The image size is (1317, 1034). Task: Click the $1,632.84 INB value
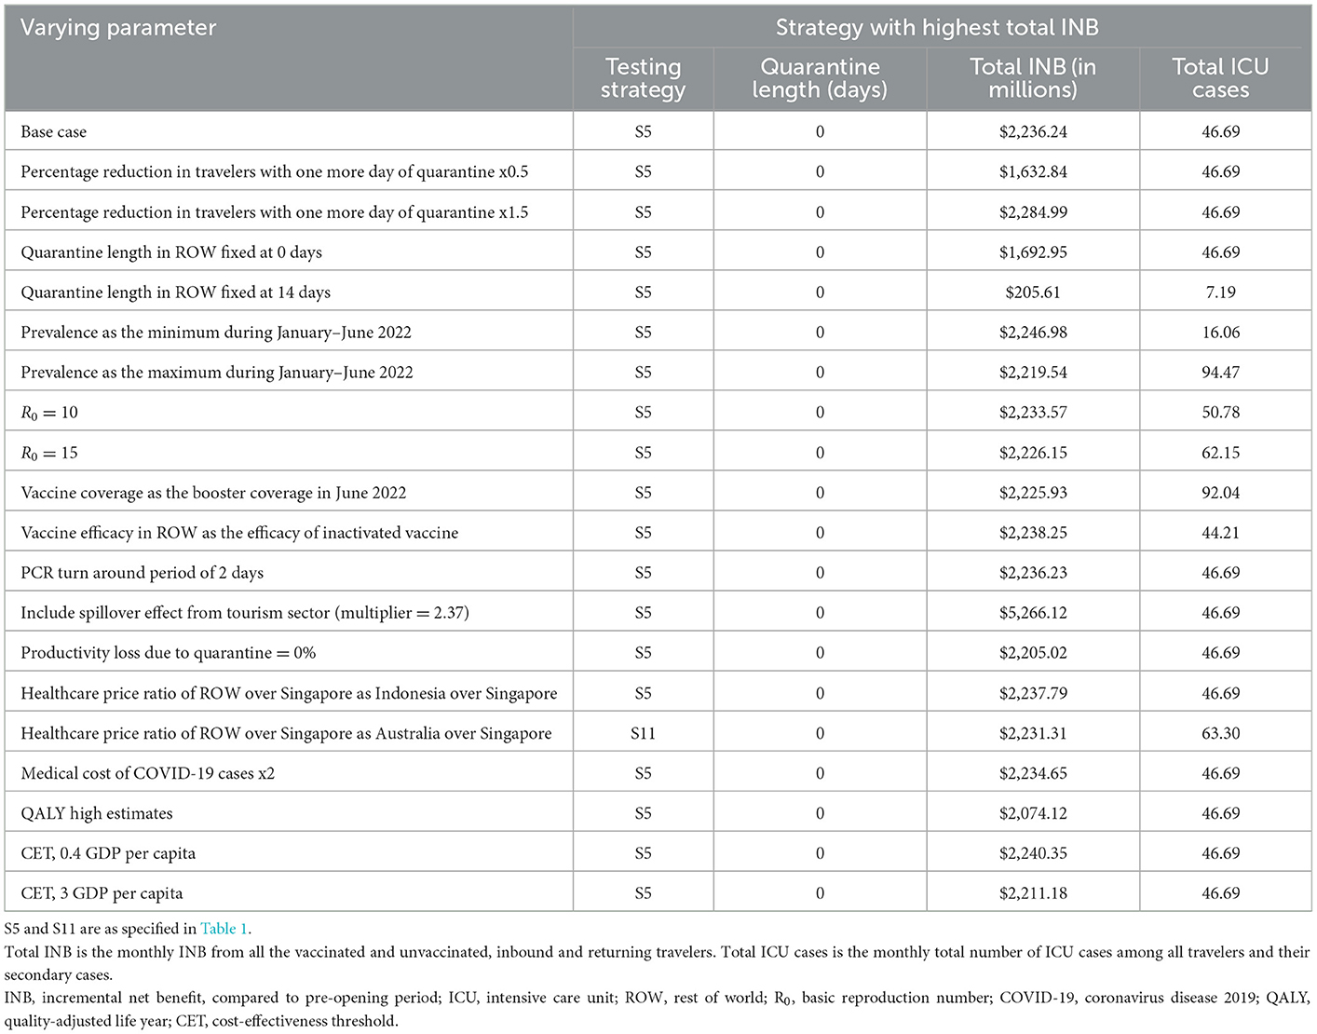pos(1033,172)
